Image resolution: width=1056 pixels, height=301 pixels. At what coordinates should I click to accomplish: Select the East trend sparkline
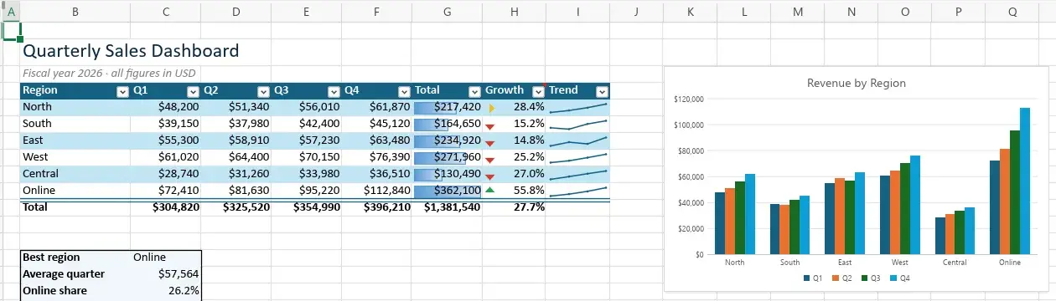pyautogui.click(x=577, y=140)
